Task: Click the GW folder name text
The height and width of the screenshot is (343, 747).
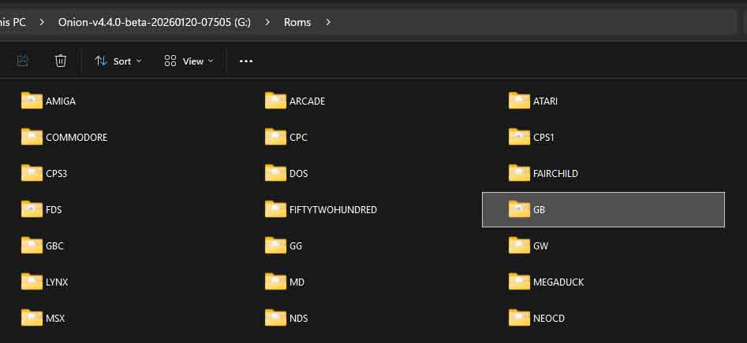Action: pos(540,246)
